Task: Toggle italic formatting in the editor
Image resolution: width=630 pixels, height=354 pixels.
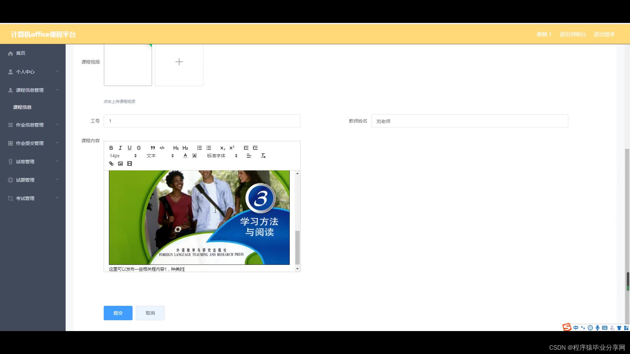Action: (x=120, y=148)
